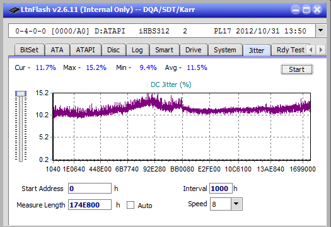331x227 pixels.
Task: Click the LtnFlash chip icon in title bar
Action: tap(15, 10)
